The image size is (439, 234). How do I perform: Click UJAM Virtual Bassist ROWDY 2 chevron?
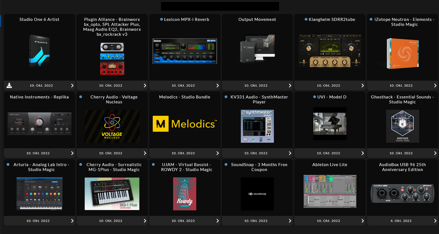point(218,221)
